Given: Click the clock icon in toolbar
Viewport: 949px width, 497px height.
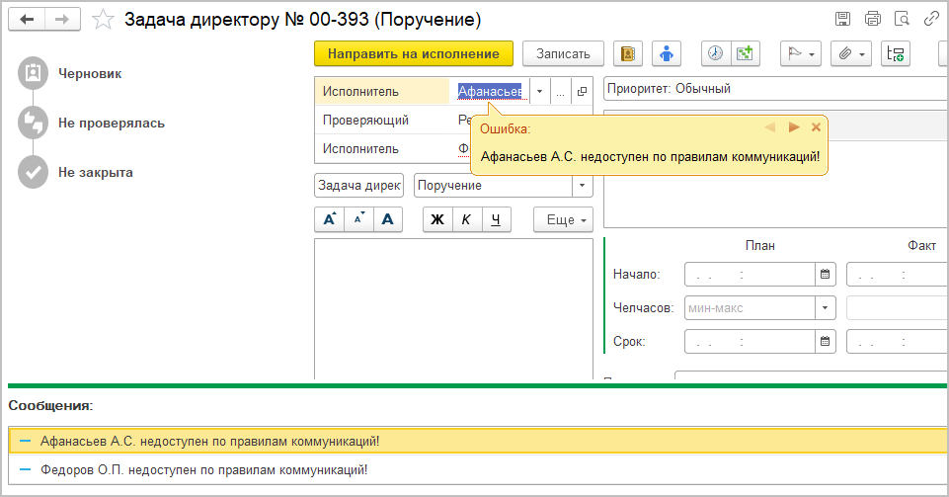Looking at the screenshot, I should 716,54.
